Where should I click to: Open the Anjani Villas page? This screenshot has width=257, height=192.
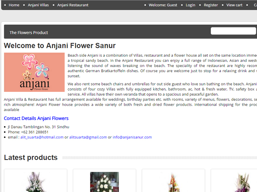pyautogui.click(x=38, y=5)
